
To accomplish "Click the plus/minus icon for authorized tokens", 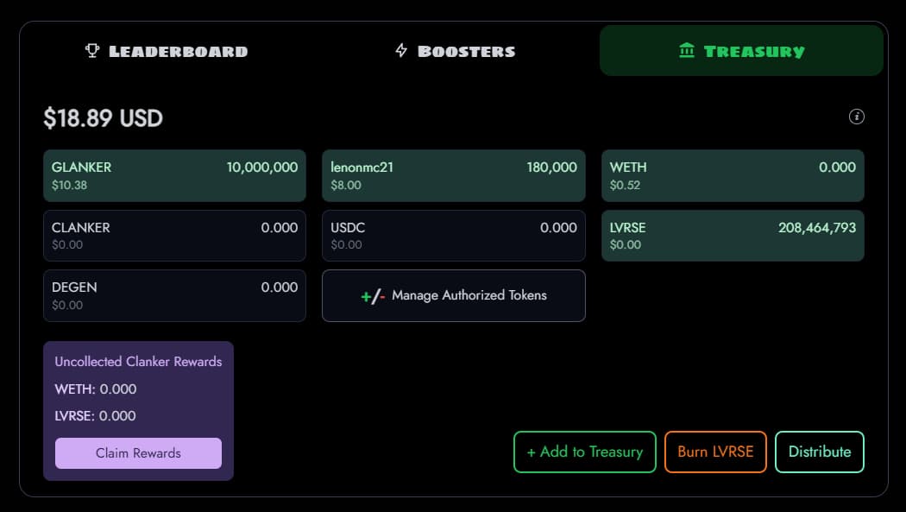I will (x=373, y=296).
